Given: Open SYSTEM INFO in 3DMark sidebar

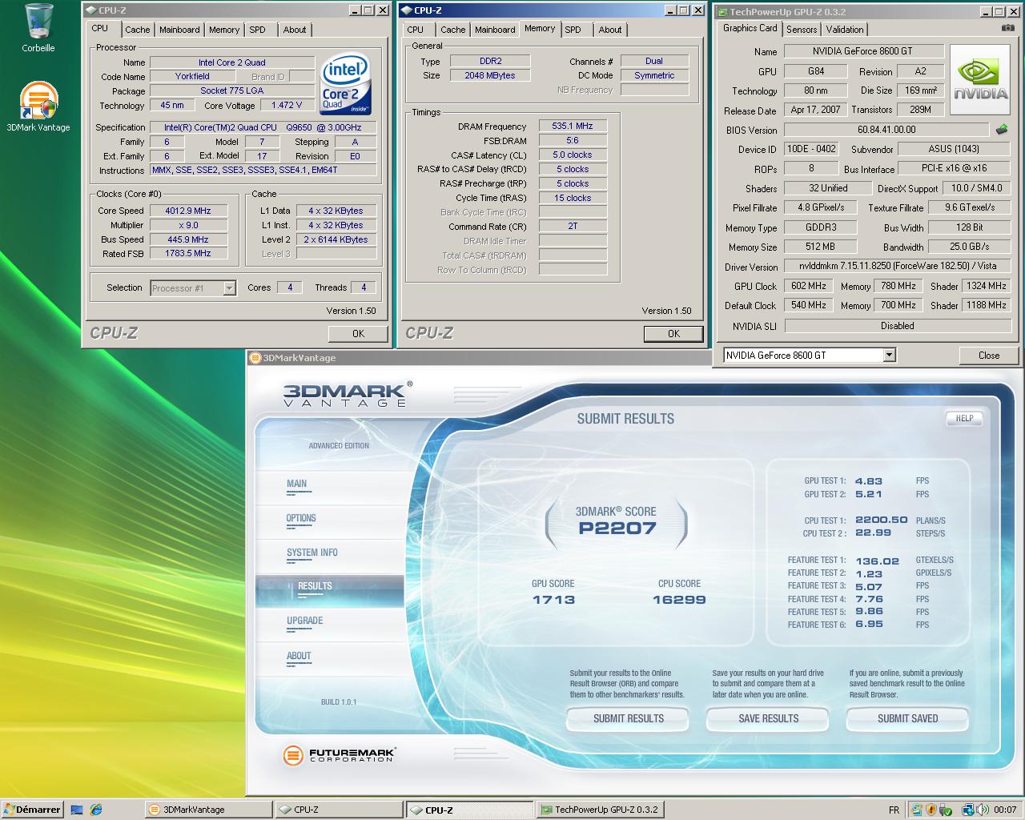Looking at the screenshot, I should (x=312, y=553).
